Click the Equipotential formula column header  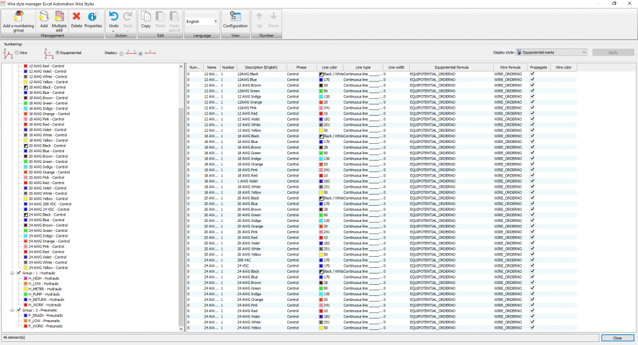pos(451,67)
